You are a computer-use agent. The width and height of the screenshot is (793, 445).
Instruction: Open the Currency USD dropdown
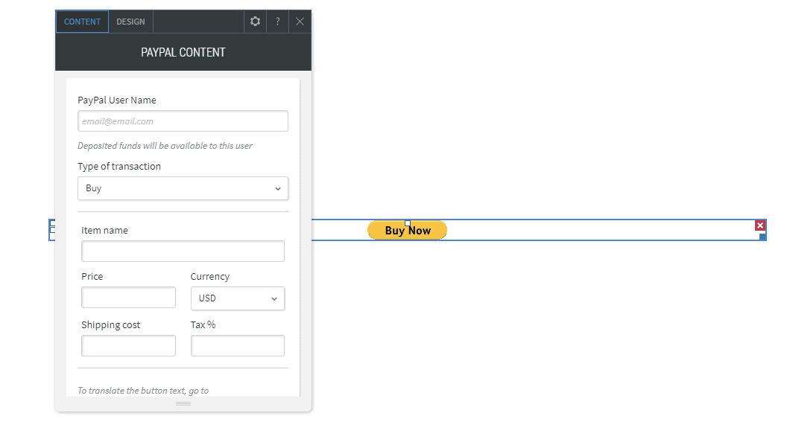[238, 298]
